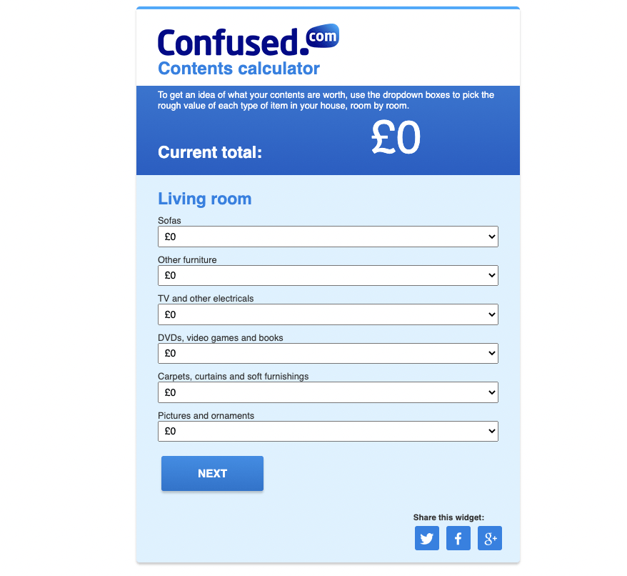Select the DVDs, video games and books dropdown

(x=328, y=353)
